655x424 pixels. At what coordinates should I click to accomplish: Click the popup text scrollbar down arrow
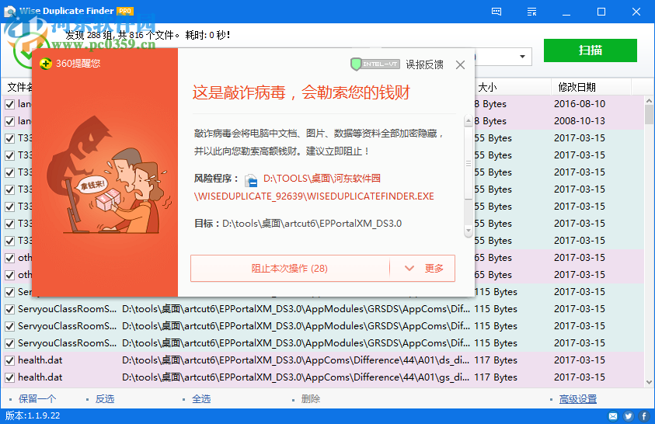click(x=469, y=231)
